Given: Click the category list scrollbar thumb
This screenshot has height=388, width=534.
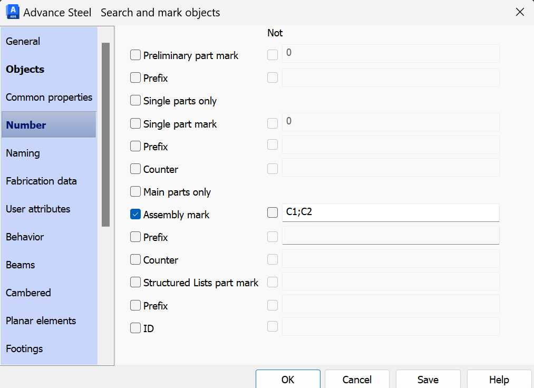Looking at the screenshot, I should (x=105, y=134).
